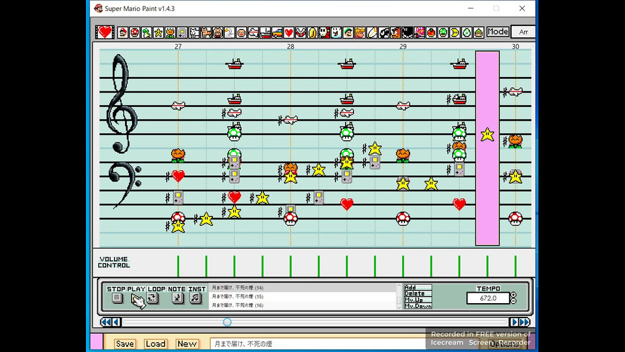Toggle the LOOP button

click(x=152, y=298)
